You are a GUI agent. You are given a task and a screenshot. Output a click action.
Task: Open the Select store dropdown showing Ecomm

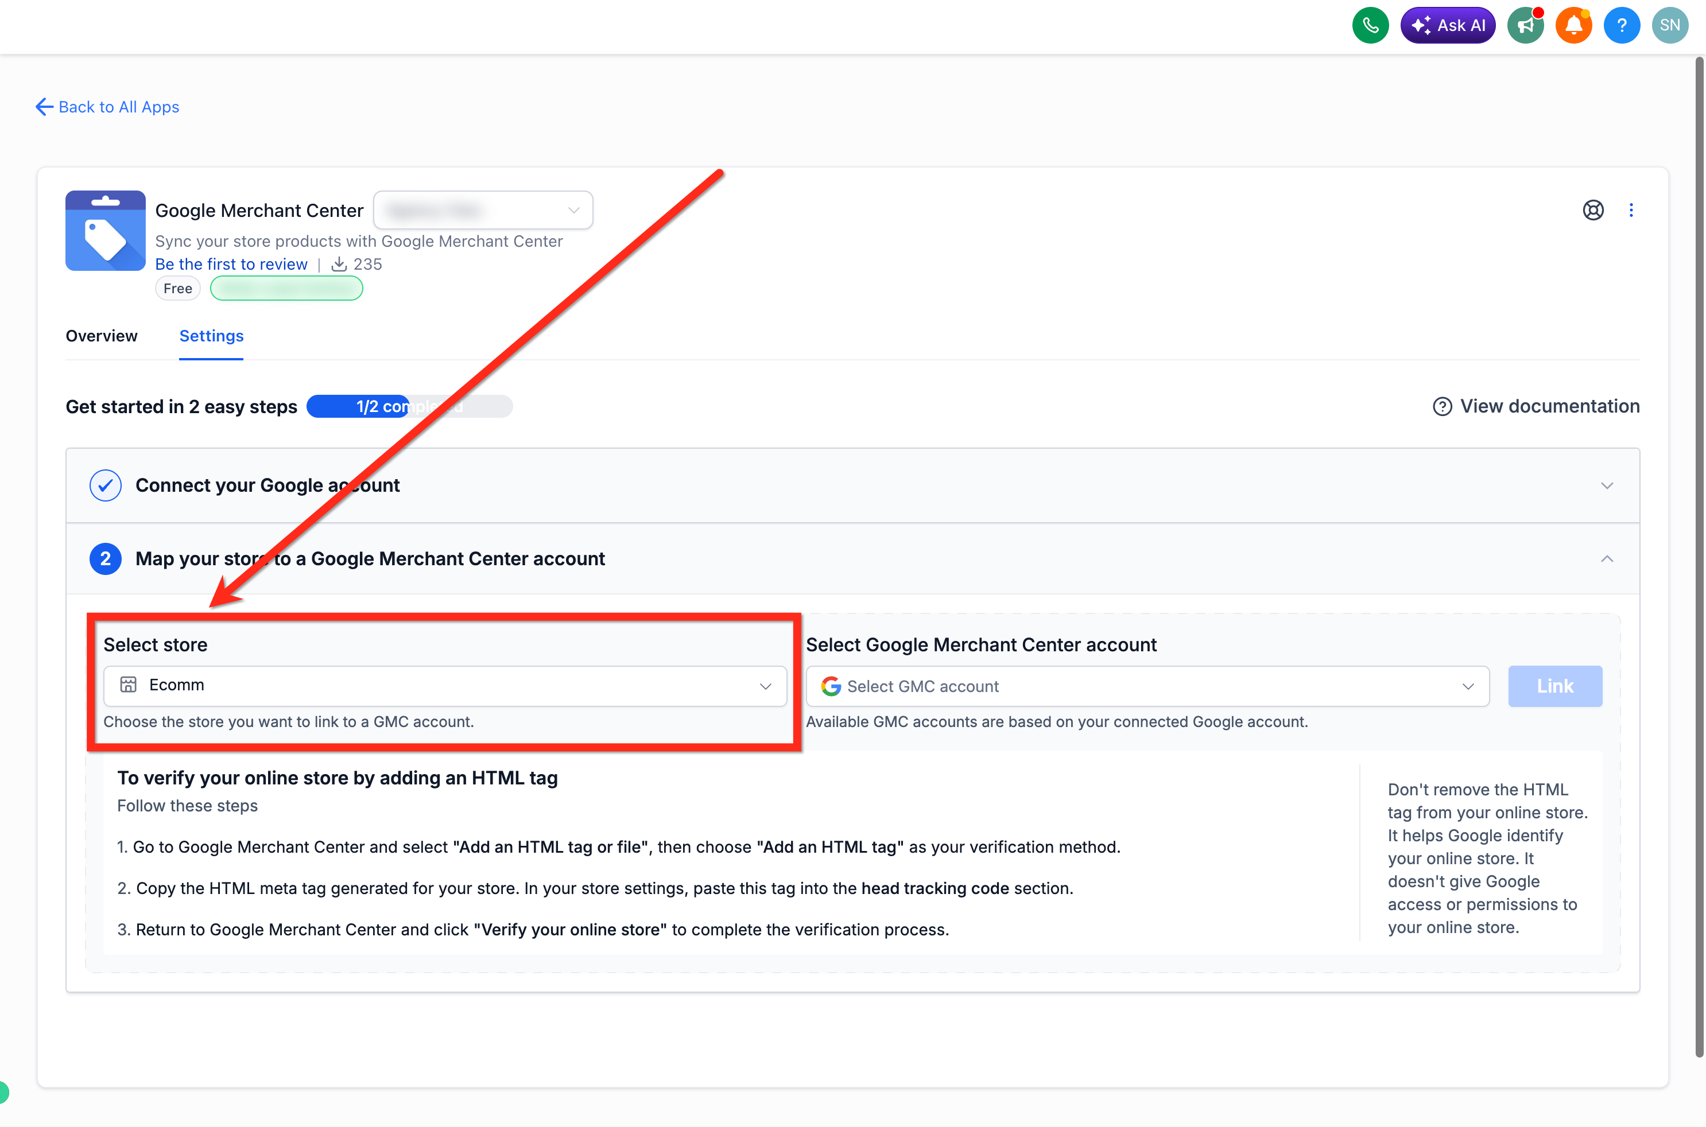point(445,686)
